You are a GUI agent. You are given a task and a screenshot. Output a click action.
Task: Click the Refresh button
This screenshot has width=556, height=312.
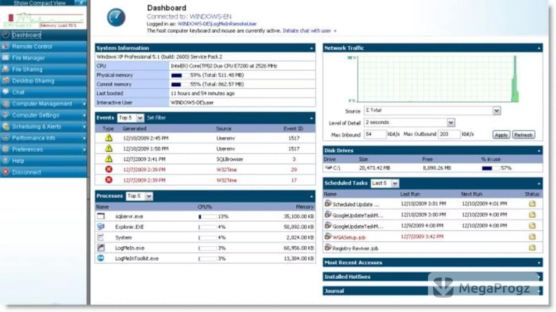pos(523,135)
